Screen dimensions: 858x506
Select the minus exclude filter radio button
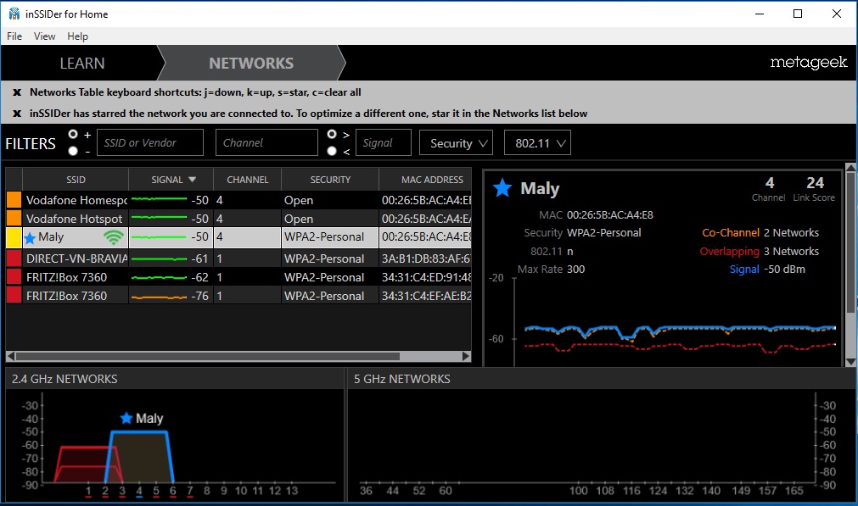tap(73, 151)
